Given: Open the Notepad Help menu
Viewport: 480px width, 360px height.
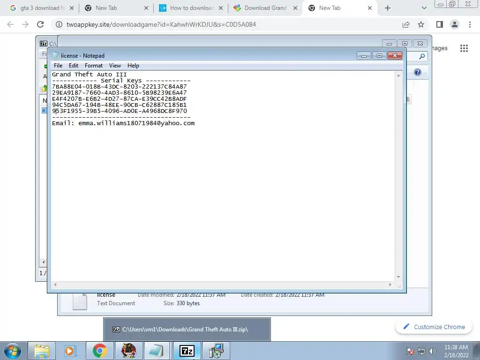Looking at the screenshot, I should click(133, 66).
